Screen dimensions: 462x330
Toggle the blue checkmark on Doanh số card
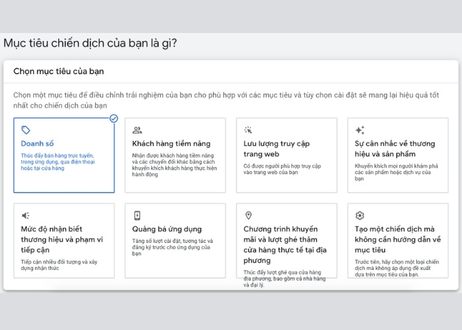click(x=114, y=118)
